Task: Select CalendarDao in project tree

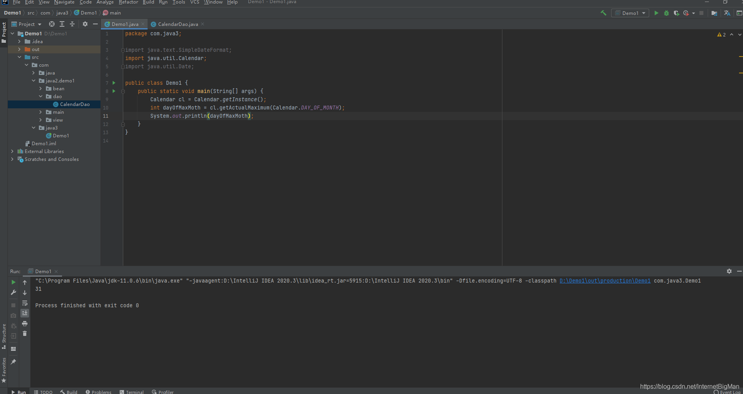Action: (75, 104)
